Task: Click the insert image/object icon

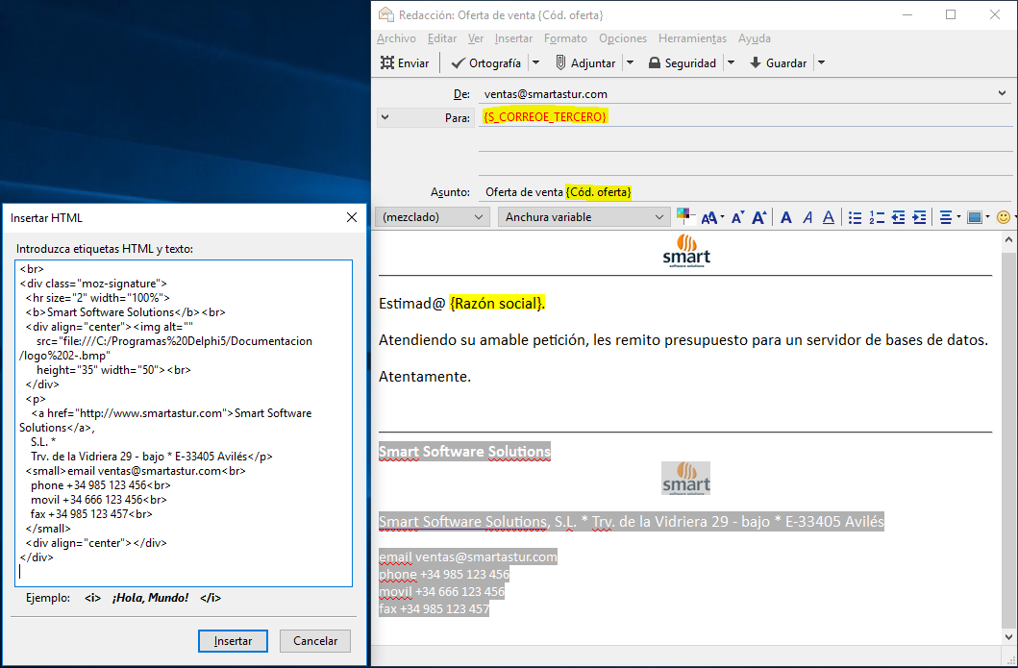Action: click(975, 217)
